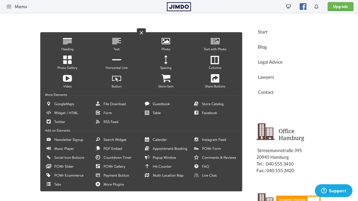Viewport: 358px width, 201px height.
Task: Add Newsletter Signup add-on
Action: (x=64, y=139)
